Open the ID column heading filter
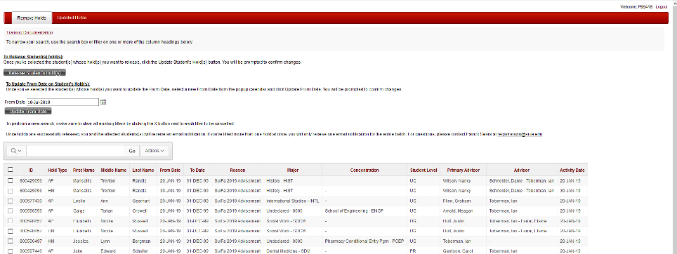677x254 pixels. coord(31,171)
